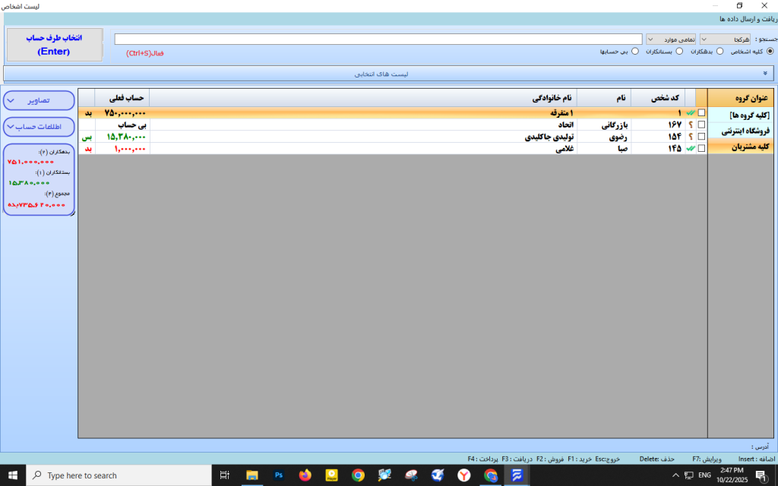Expand the اطلاعات حساب panel
Screen dimensions: 778x486
(39, 127)
